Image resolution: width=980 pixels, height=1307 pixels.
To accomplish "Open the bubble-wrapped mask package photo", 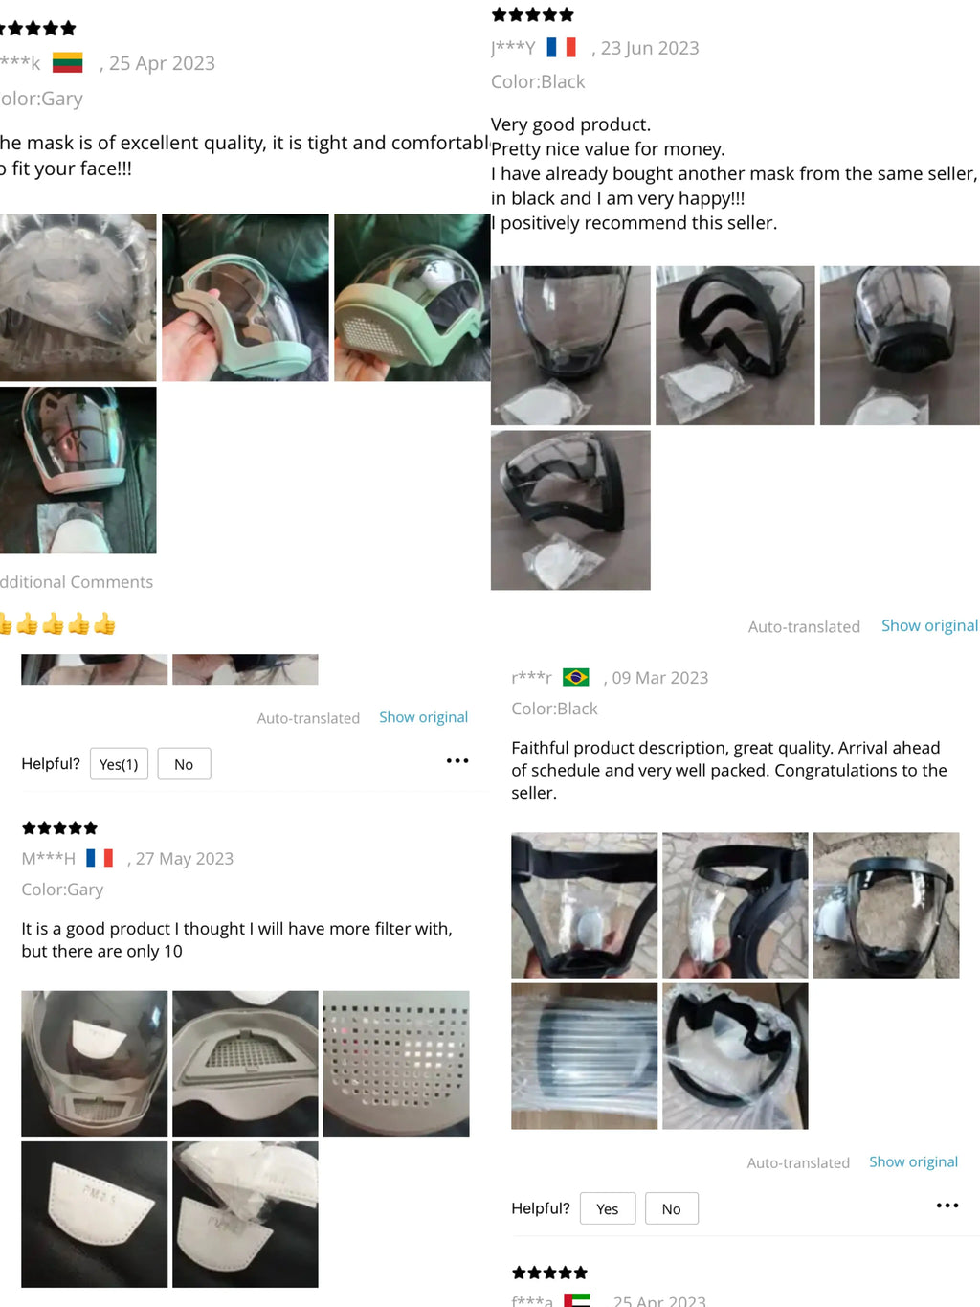I will tap(584, 1056).
